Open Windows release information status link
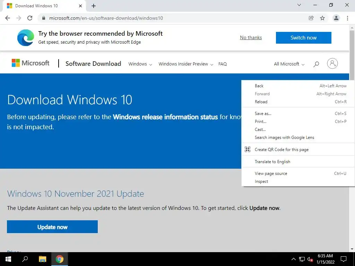The width and height of the screenshot is (355, 266). (165, 117)
